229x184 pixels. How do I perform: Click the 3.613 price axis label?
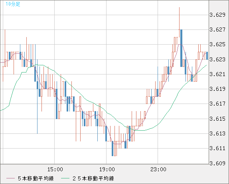[x=217, y=133]
